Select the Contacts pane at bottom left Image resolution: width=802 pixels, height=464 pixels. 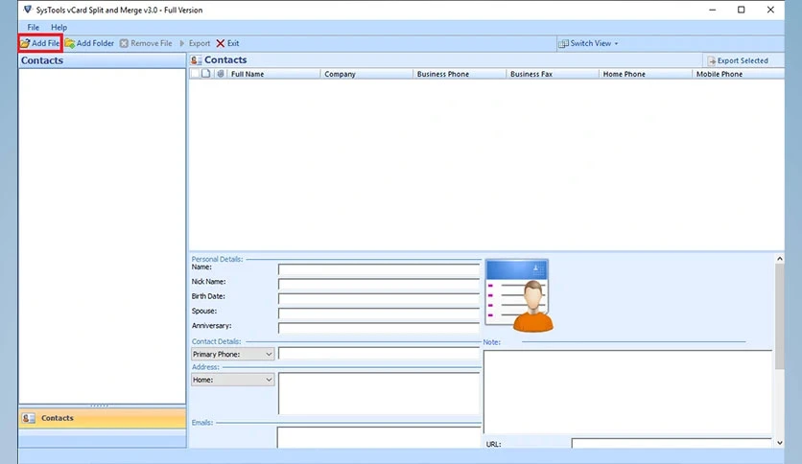click(103, 418)
